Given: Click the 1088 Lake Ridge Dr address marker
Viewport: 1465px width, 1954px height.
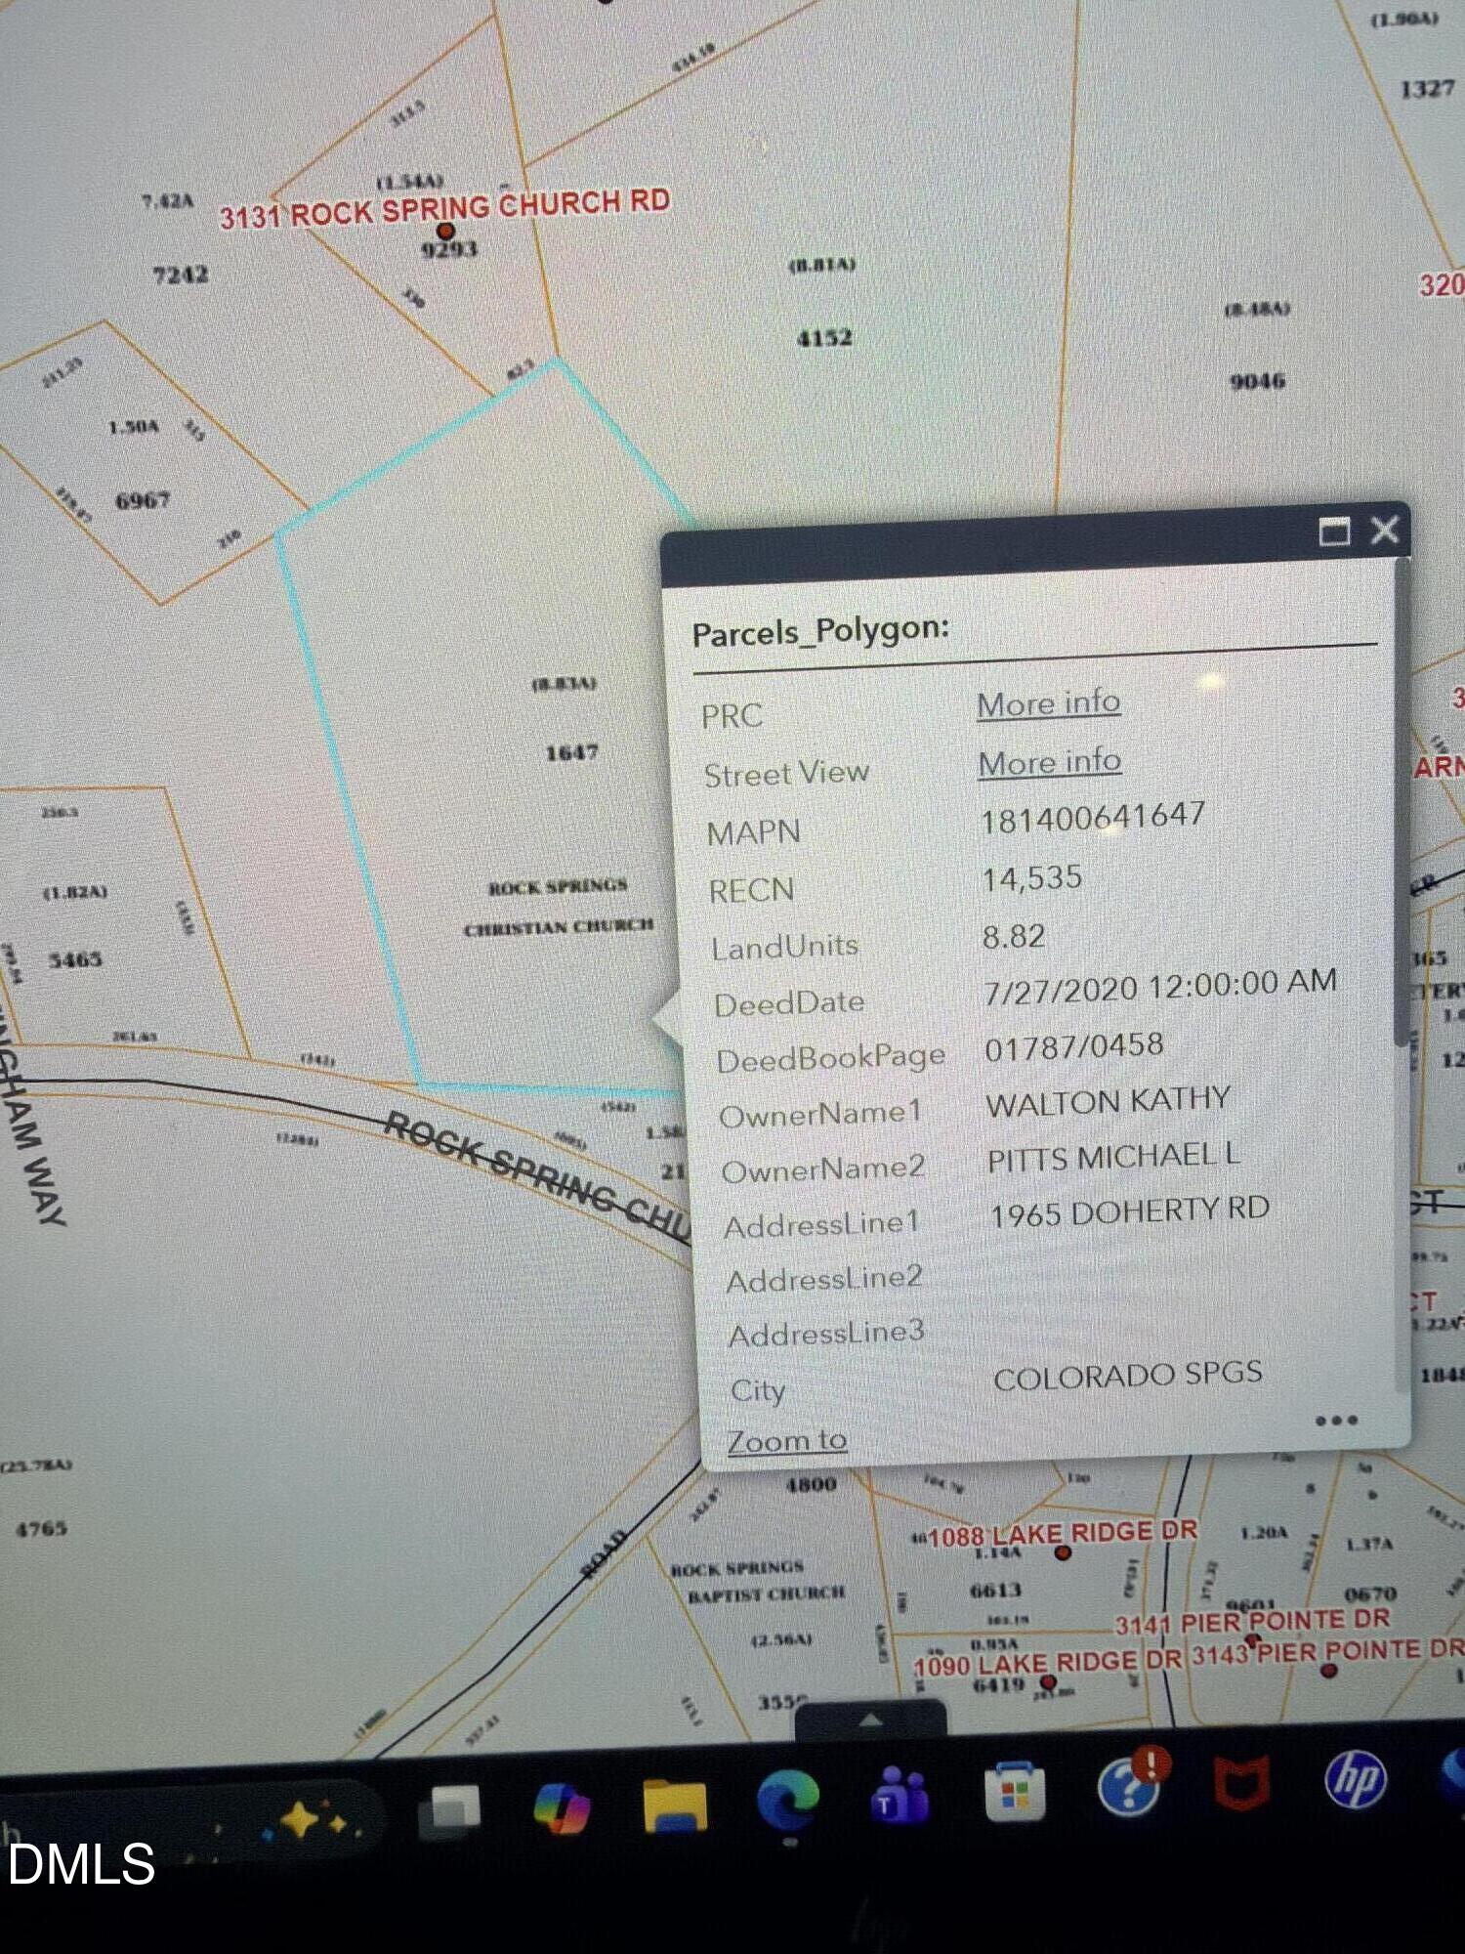Looking at the screenshot, I should (1064, 1553).
